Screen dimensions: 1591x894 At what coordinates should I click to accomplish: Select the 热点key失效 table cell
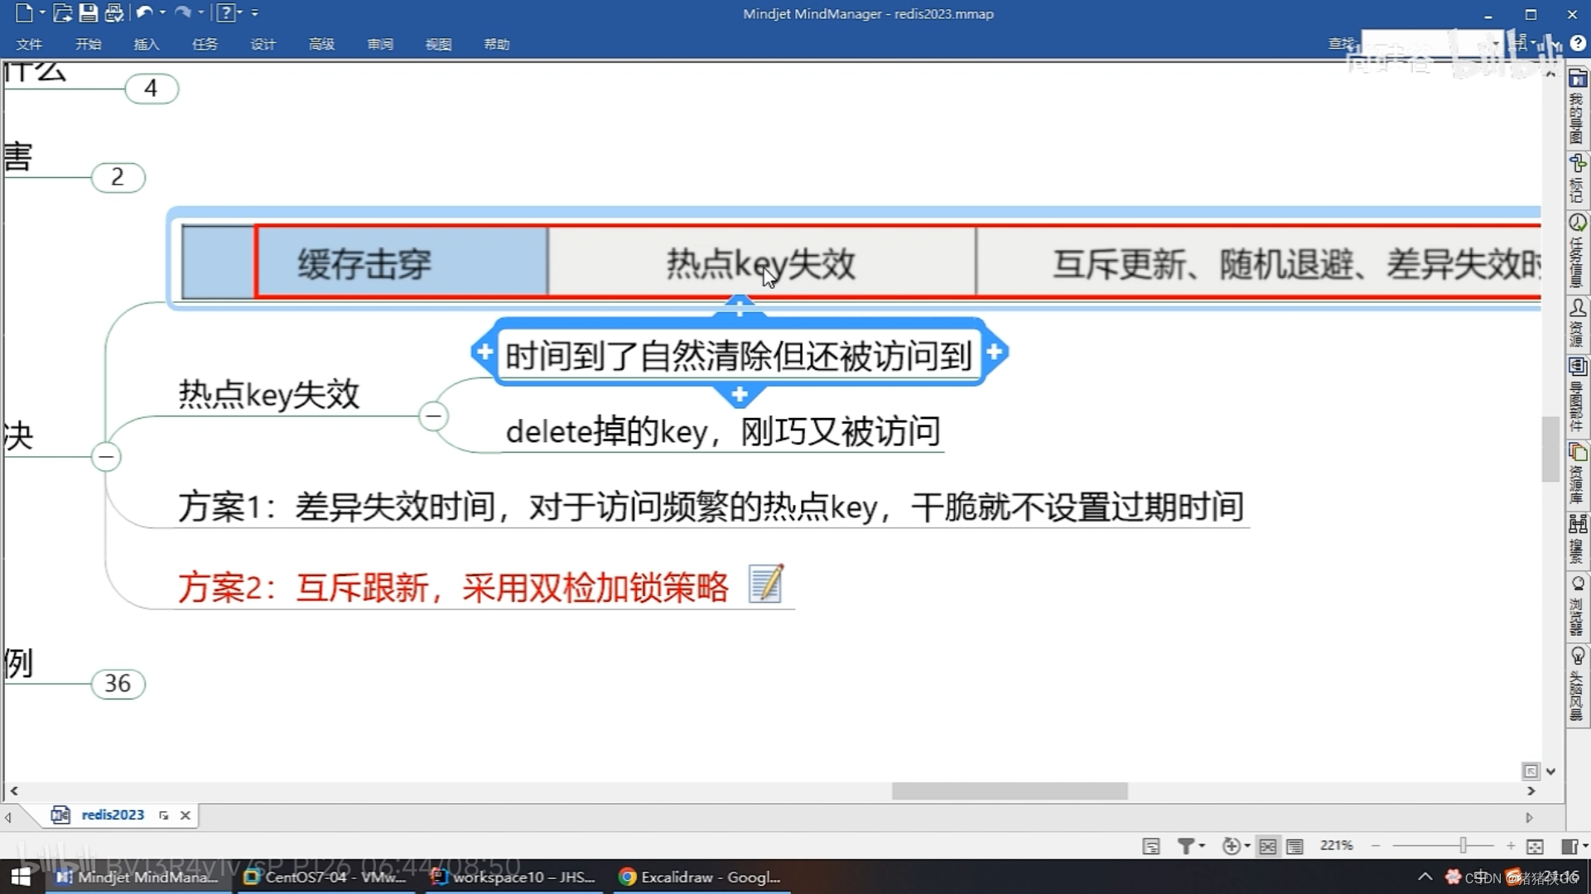coord(761,264)
